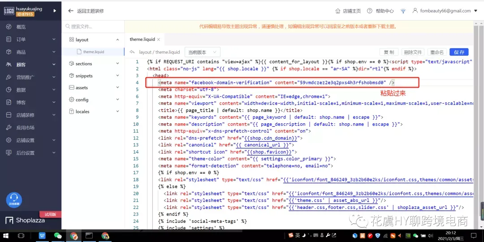The image size is (484, 242).
Task: Open the 在线客服 online support chat bubble
Action: coord(14,200)
